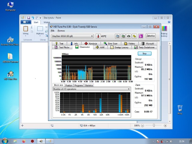Click the Undo arrow in Paint
The width and height of the screenshot is (192, 144).
pyautogui.click(x=33, y=18)
